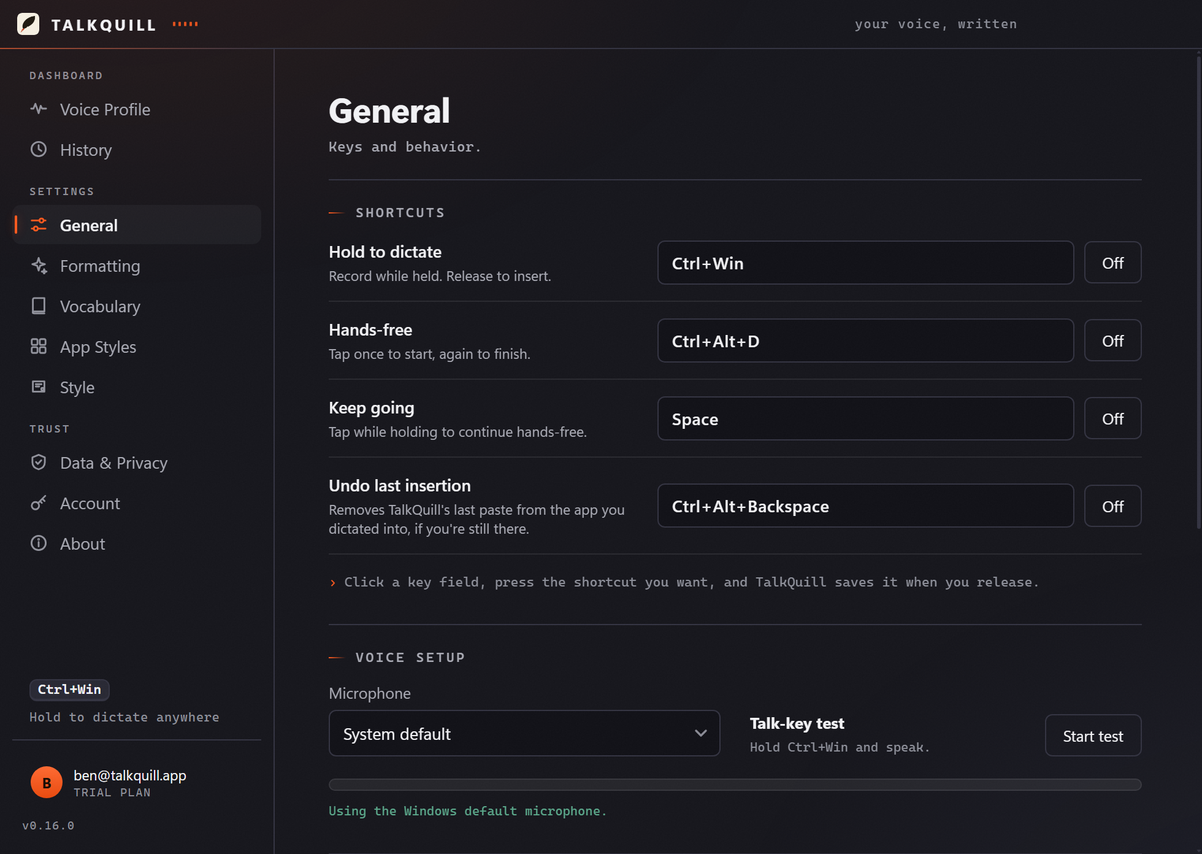Click the vertical scrollbar on right edge
The image size is (1202, 854).
[x=1198, y=291]
